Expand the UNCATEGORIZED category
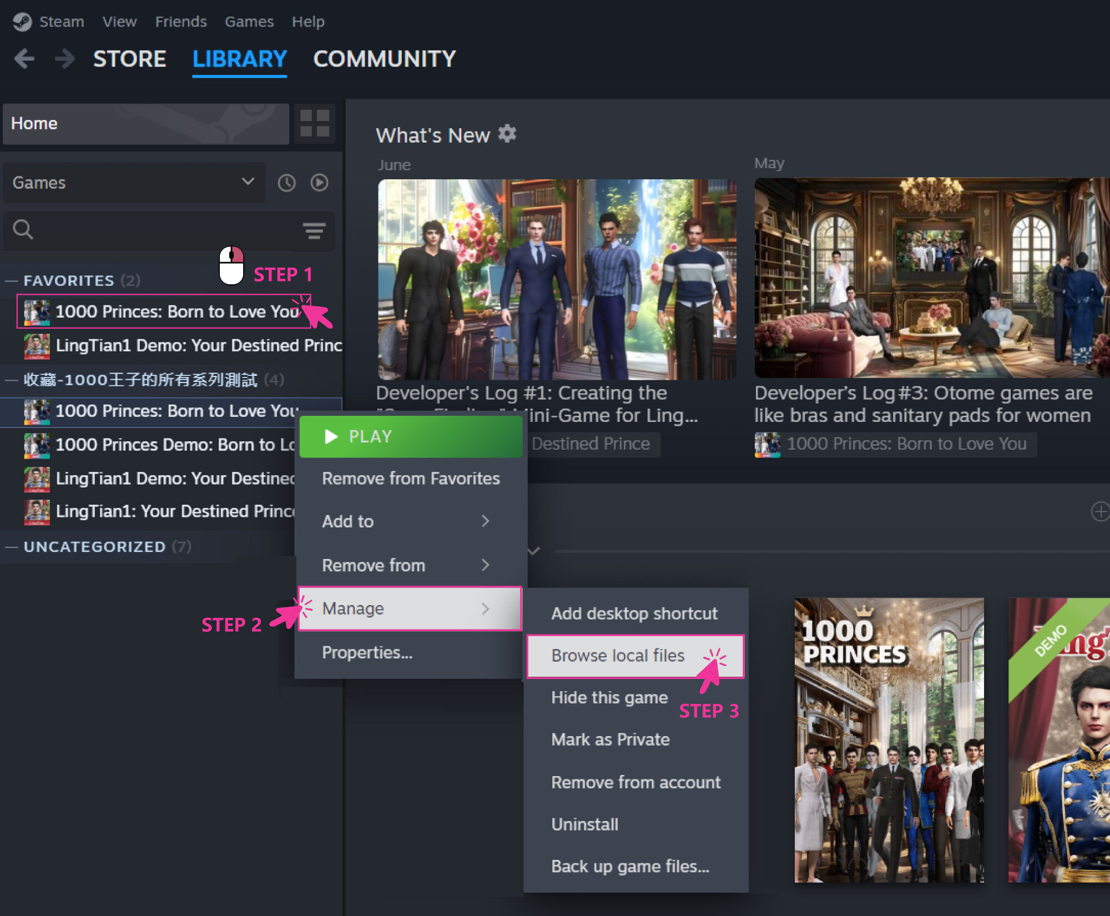The image size is (1110, 916). (12, 547)
